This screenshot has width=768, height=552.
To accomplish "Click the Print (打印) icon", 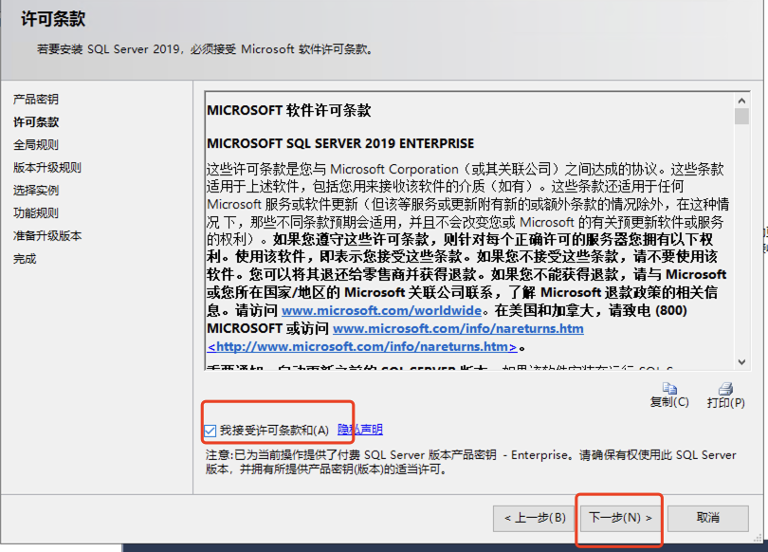I will (725, 388).
